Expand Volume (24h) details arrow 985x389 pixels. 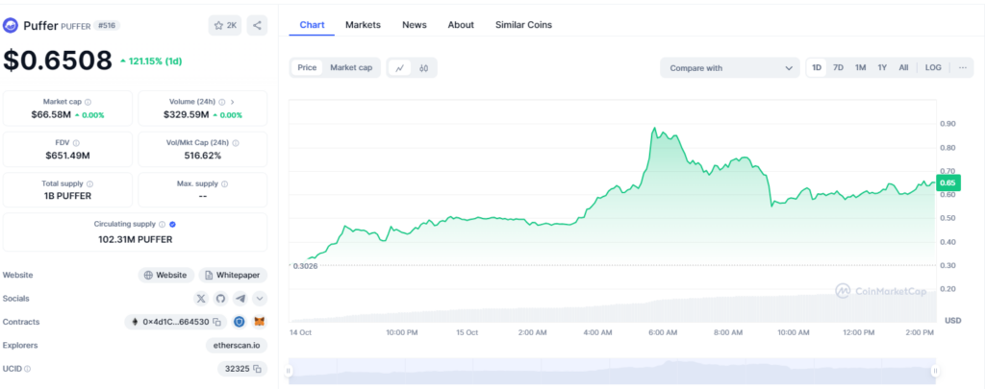pyautogui.click(x=233, y=102)
